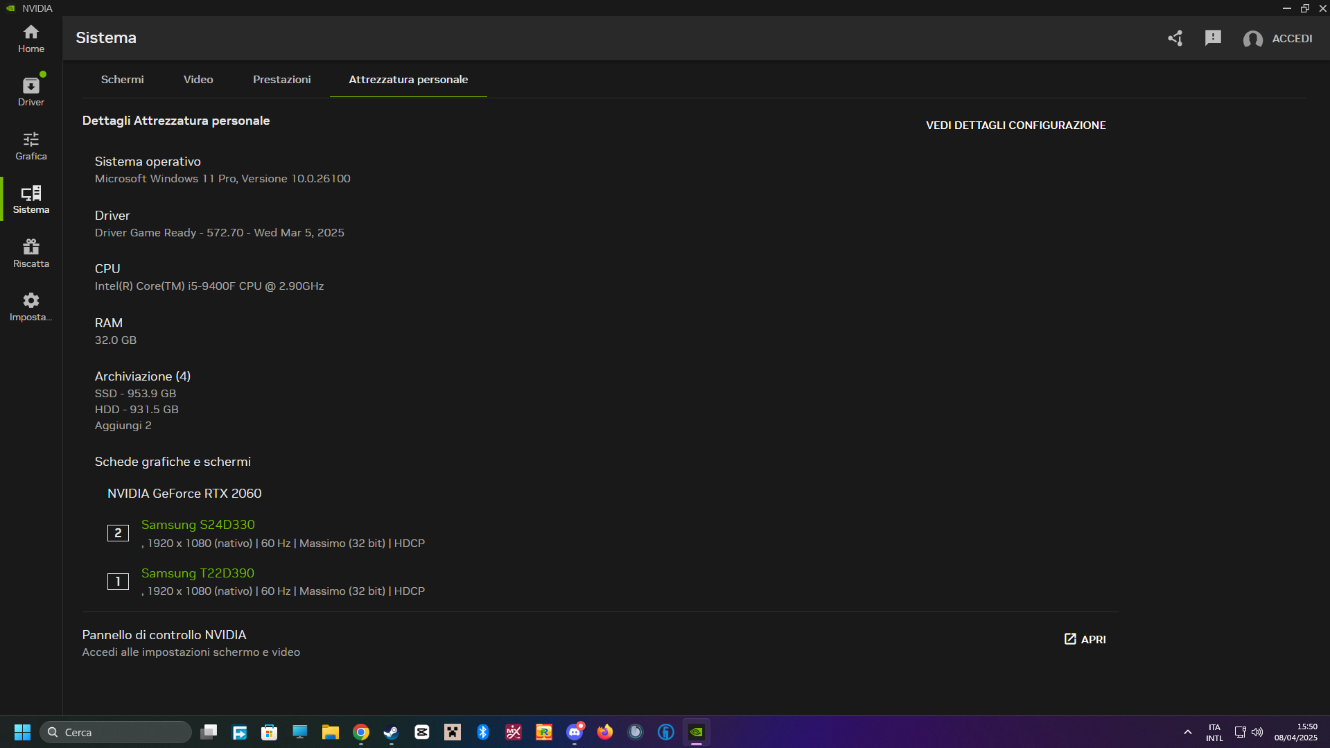The image size is (1330, 748).
Task: Switch to the Schermi tab
Action: coord(123,80)
